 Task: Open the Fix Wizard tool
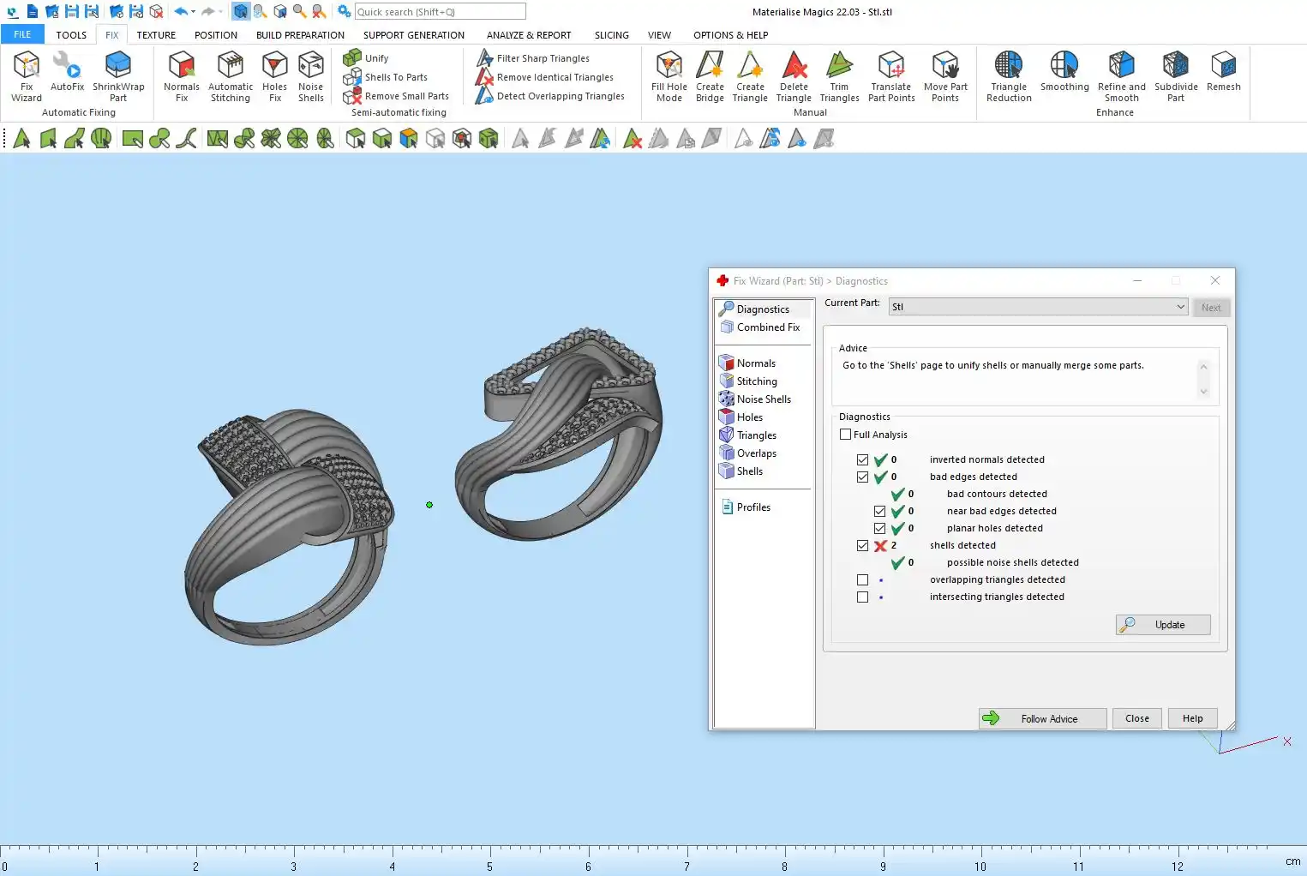(x=27, y=75)
